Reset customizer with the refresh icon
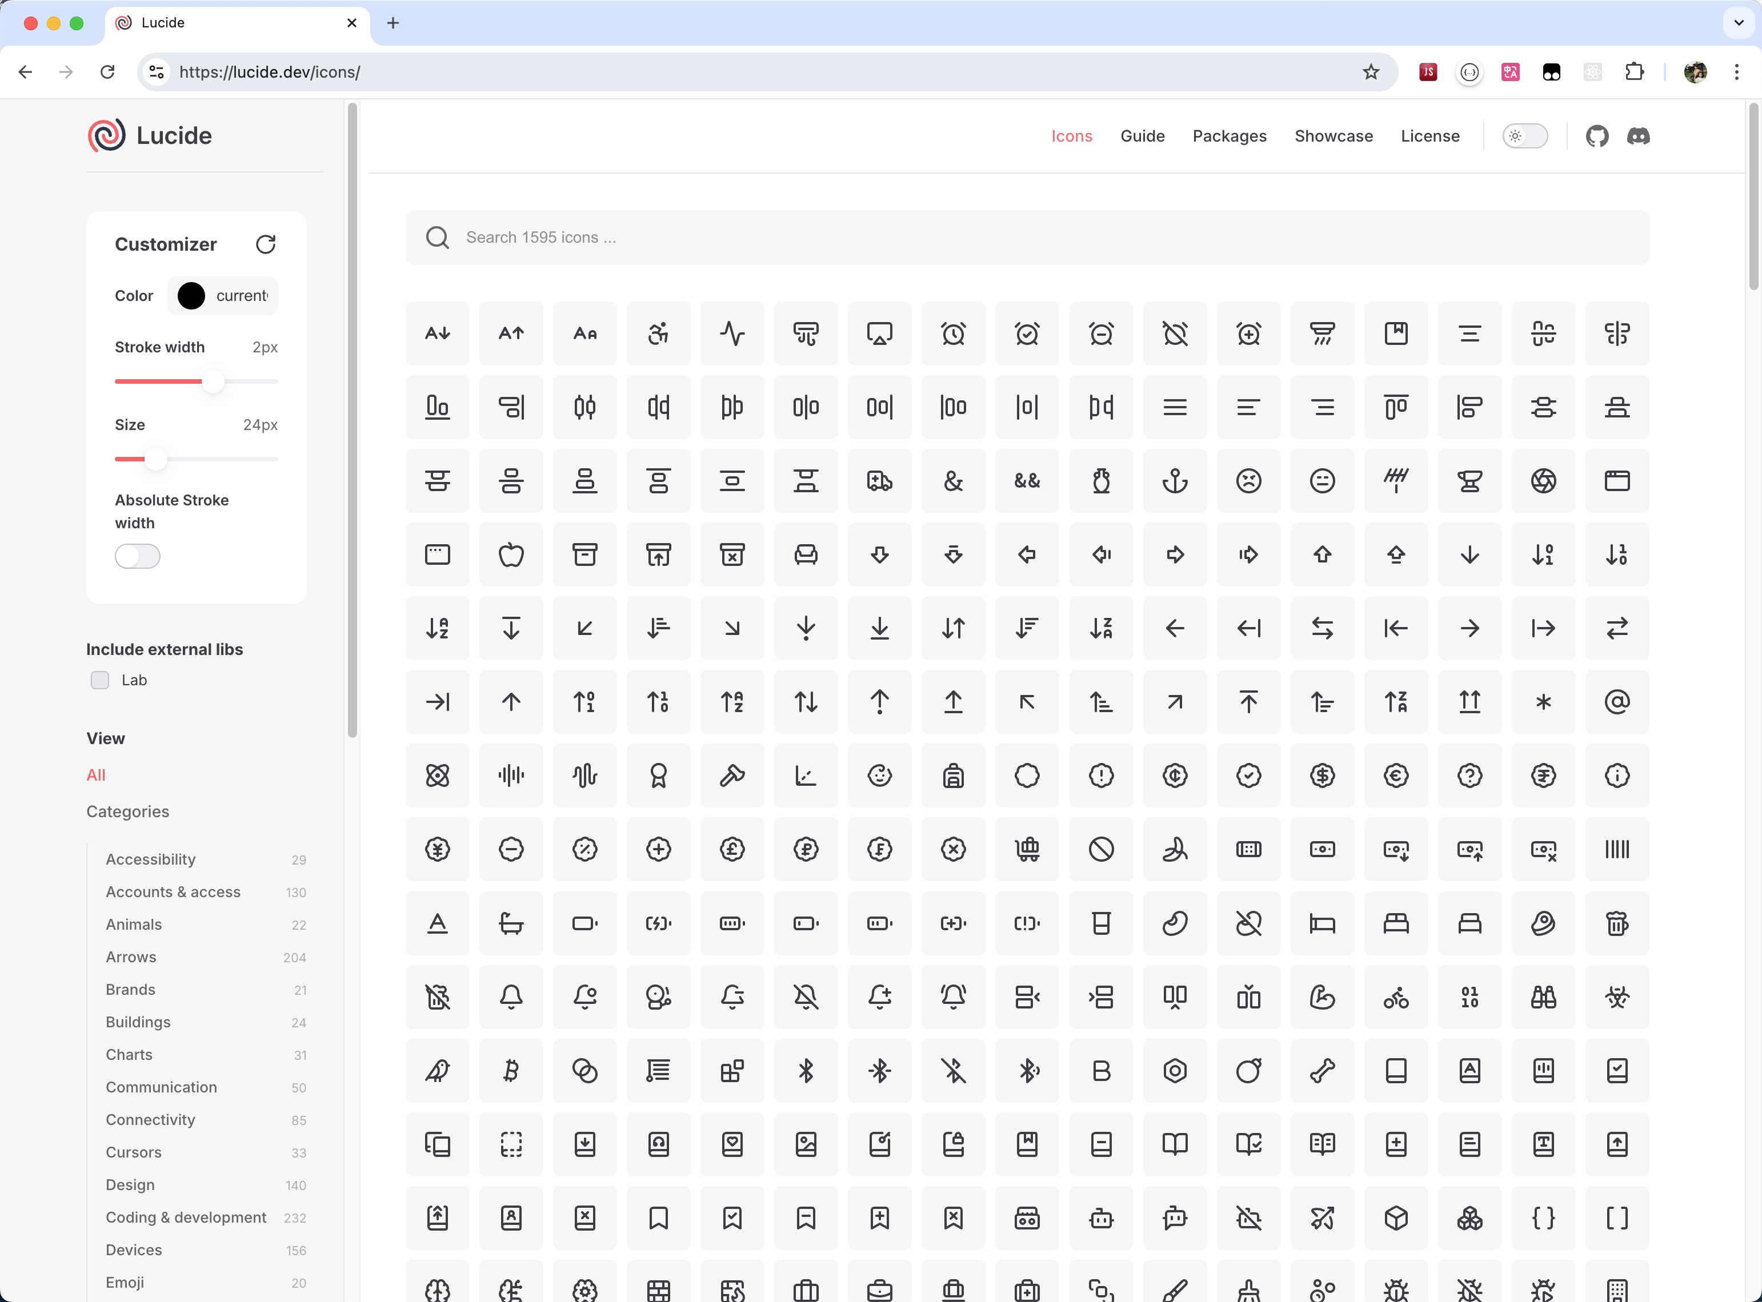 tap(266, 244)
